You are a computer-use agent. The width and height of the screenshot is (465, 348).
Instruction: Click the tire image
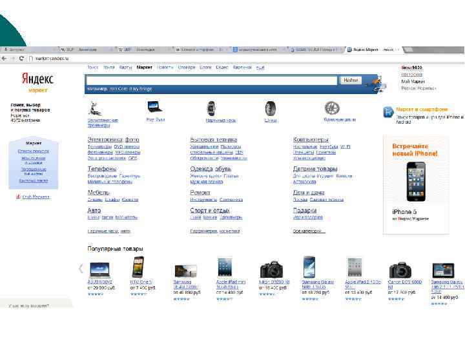pyautogui.click(x=270, y=109)
